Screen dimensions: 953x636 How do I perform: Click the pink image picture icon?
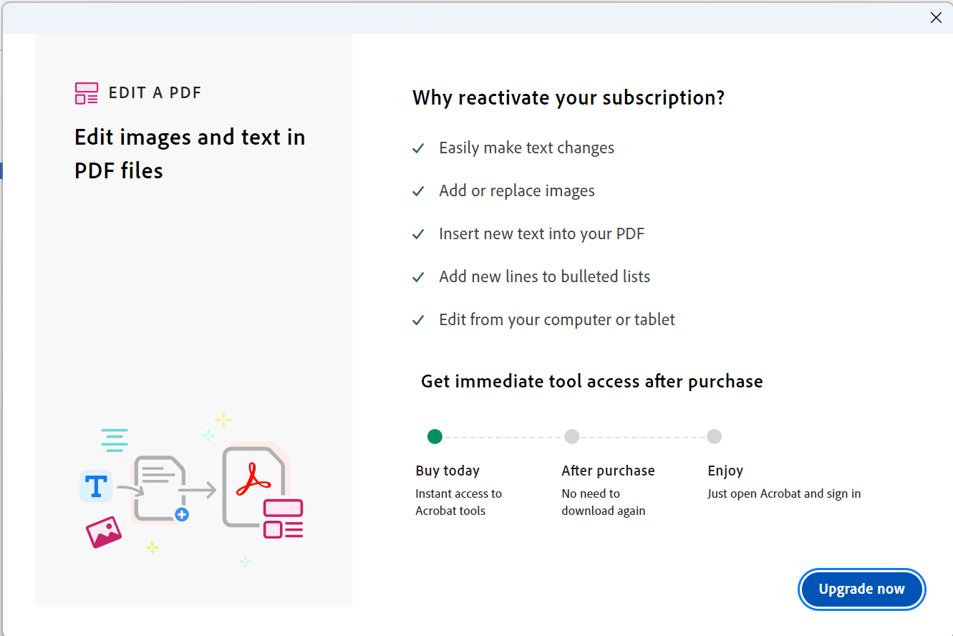(104, 533)
